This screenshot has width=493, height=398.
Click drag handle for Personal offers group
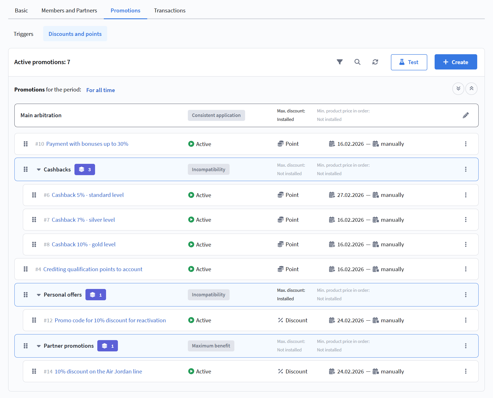[x=26, y=295]
